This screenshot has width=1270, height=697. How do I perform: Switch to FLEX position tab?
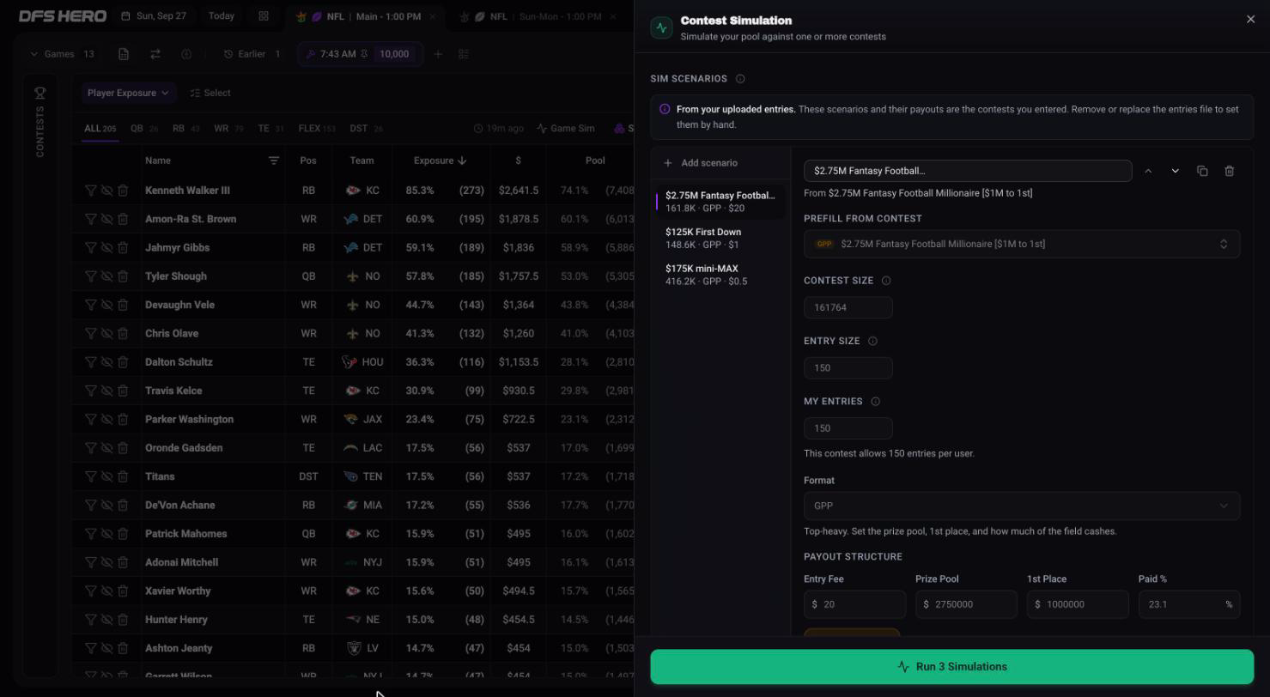pyautogui.click(x=316, y=129)
